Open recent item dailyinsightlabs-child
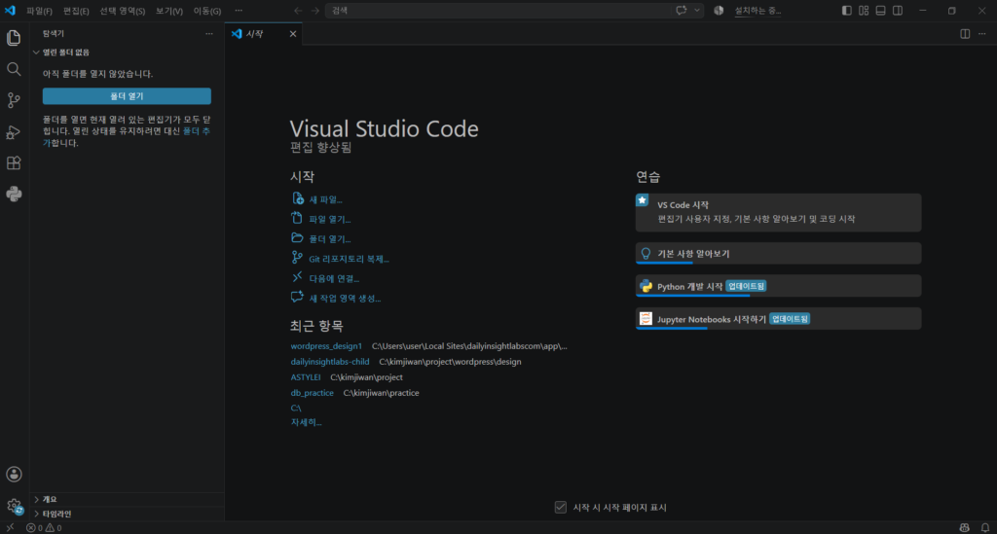This screenshot has width=997, height=534. [330, 361]
